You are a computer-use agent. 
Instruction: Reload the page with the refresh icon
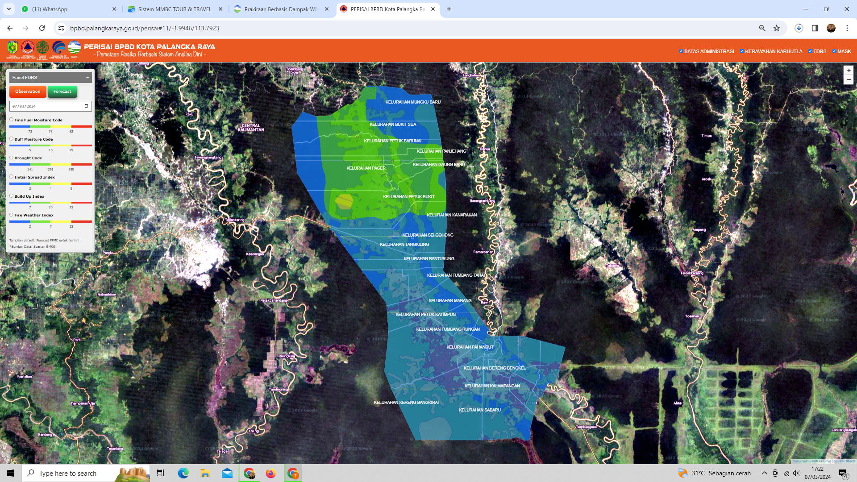click(42, 28)
